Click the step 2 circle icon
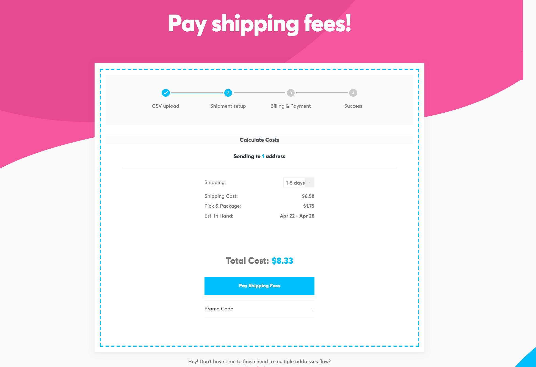Viewport: 536px width, 367px height. coord(228,93)
